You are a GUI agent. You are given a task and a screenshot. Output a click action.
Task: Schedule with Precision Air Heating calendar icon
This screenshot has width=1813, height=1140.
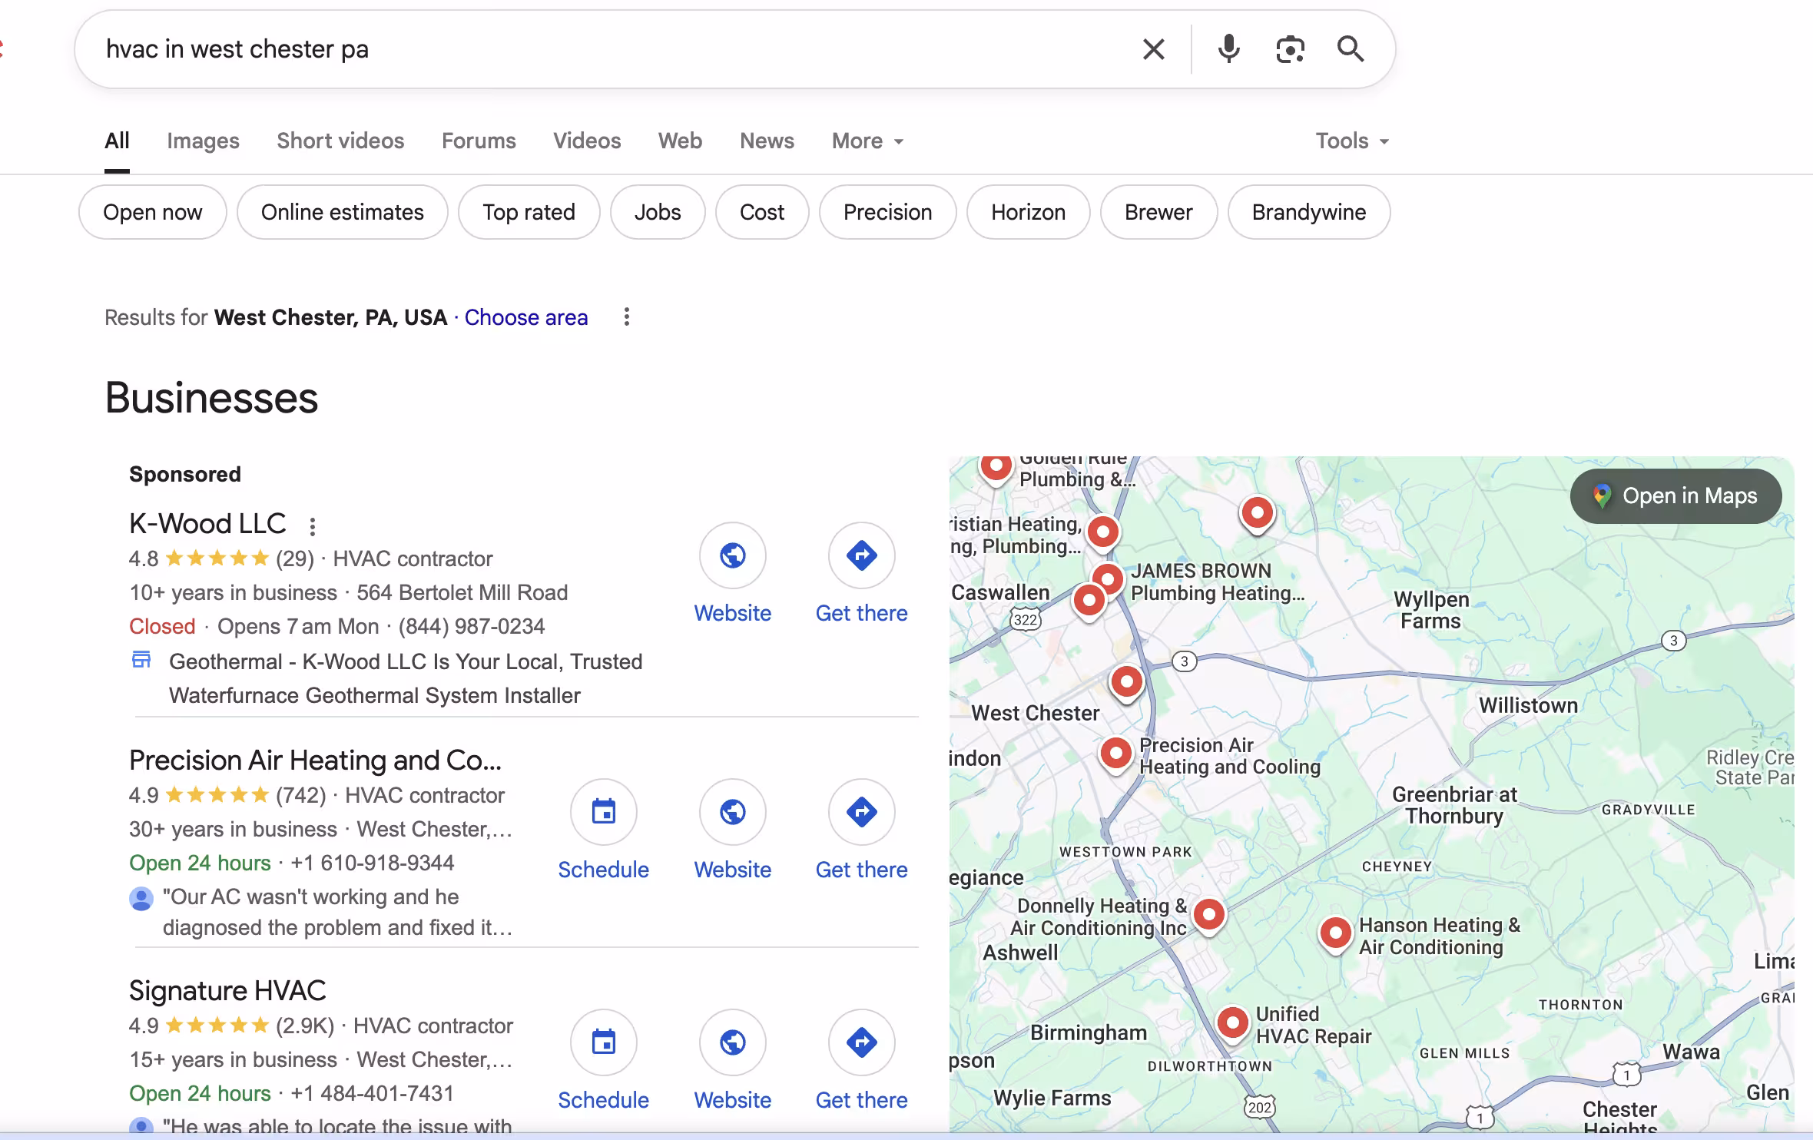point(604,812)
